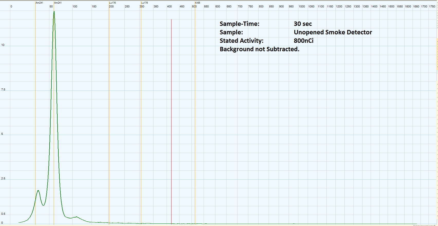The image size is (438, 226).
Task: Click the 1100 tick on the energy axis
Action: 321,6
